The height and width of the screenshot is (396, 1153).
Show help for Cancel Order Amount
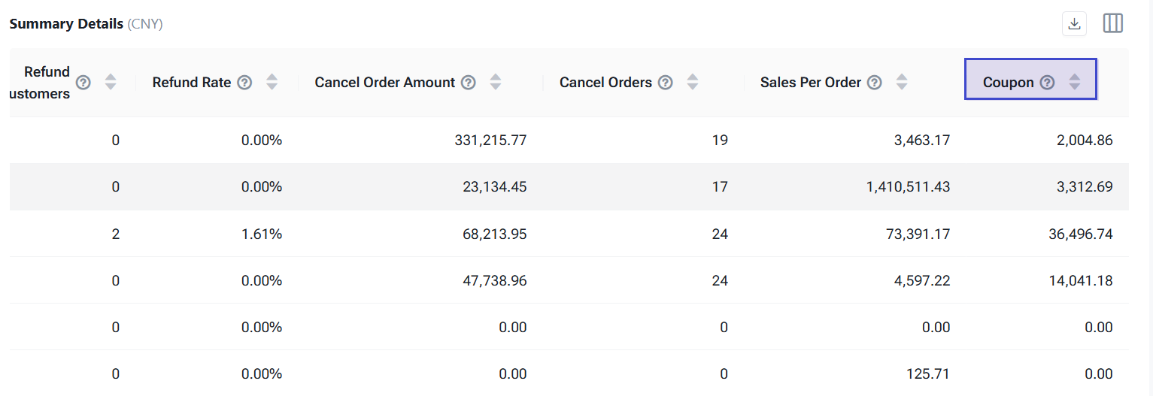tap(469, 83)
